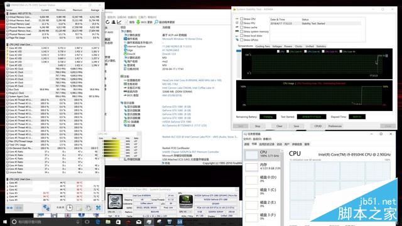Click the Microsoft Windows 10 Home China link
The image size is (402, 226).
(182, 39)
